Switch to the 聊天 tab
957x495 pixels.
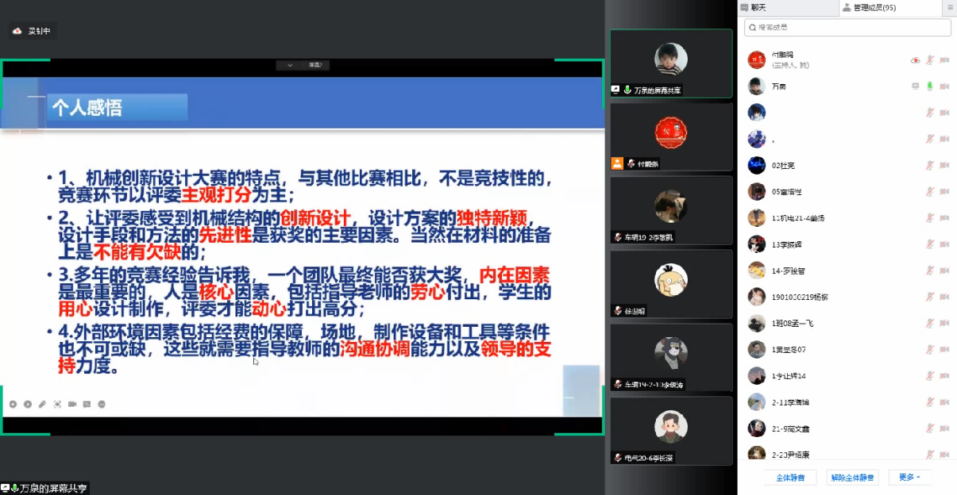(788, 7)
